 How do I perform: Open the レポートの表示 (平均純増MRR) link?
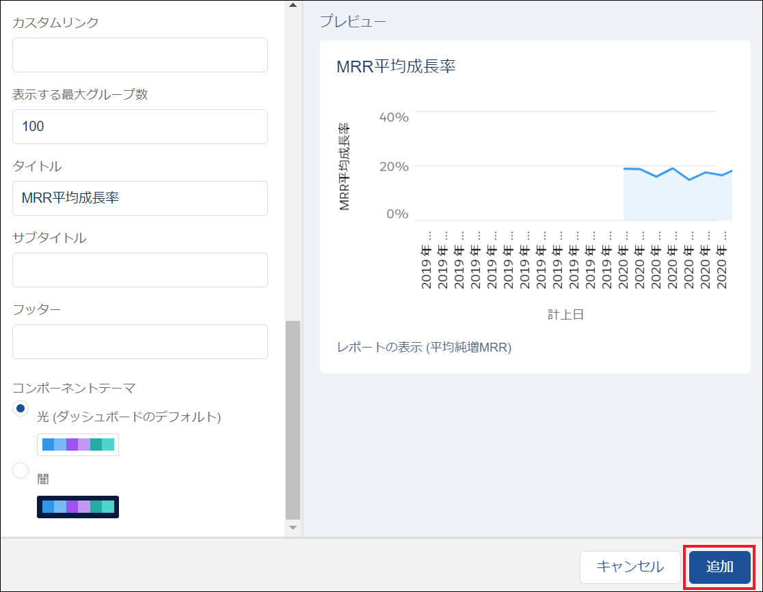click(423, 347)
